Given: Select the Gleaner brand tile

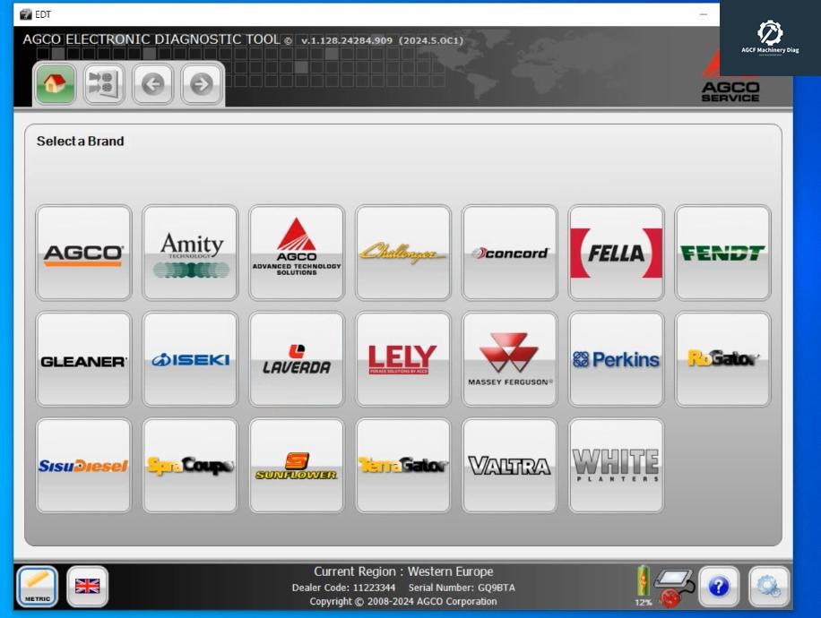Looking at the screenshot, I should pyautogui.click(x=83, y=359).
